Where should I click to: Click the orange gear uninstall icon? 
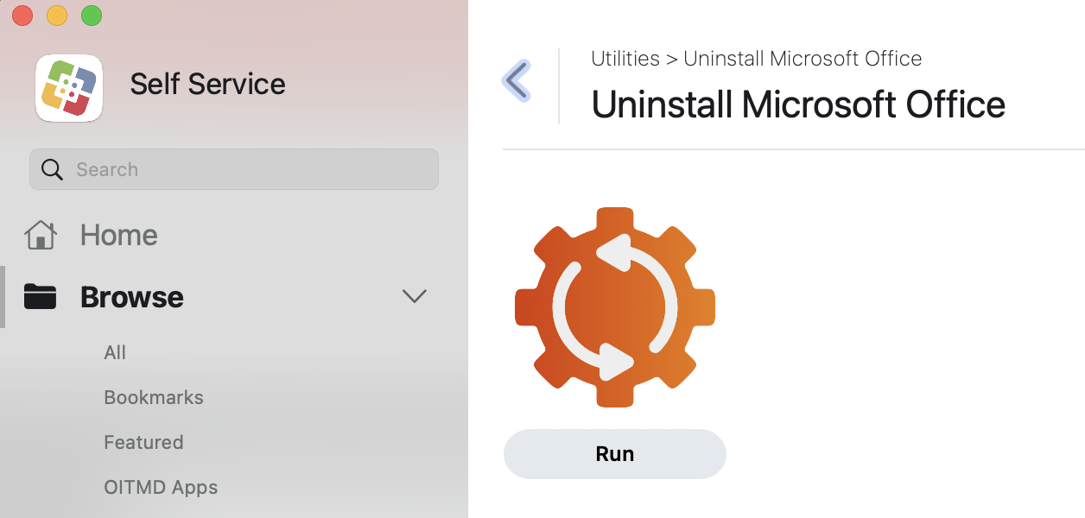click(615, 306)
